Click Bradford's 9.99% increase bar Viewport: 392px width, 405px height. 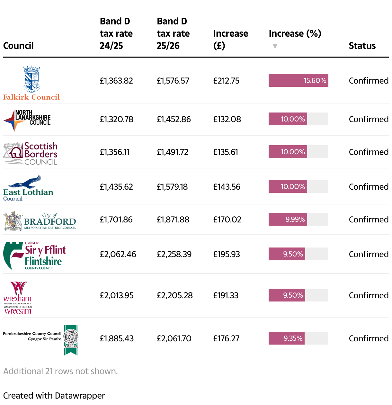pyautogui.click(x=288, y=219)
